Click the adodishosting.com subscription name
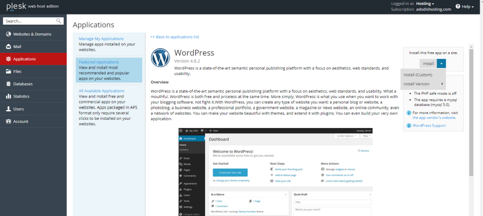 click(x=434, y=9)
